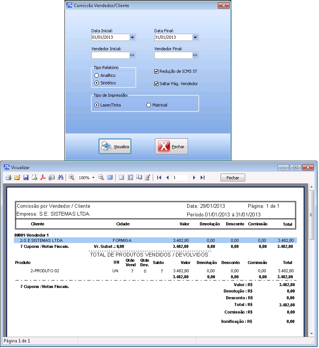Screen dimensions: 319x348
Task: Choose Matricial print type
Action: [x=149, y=105]
